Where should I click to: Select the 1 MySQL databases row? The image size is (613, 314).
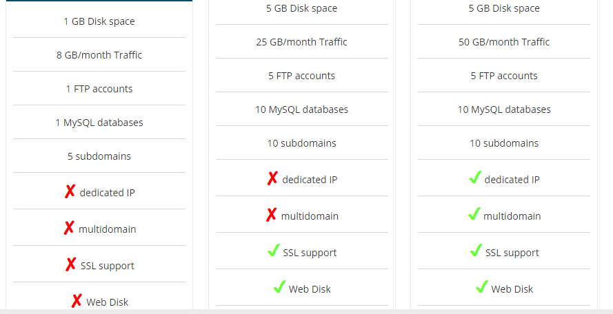(99, 123)
